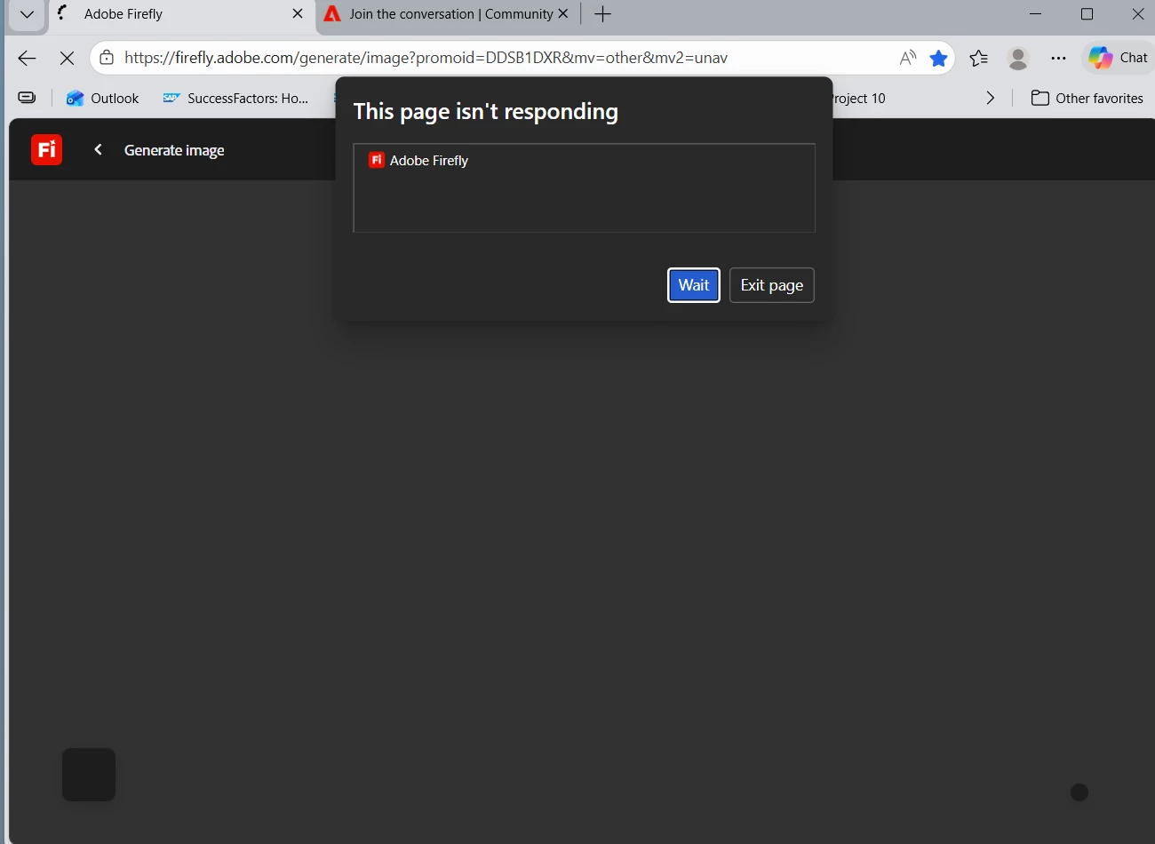
Task: Click the Generate image title
Action: pos(174,150)
